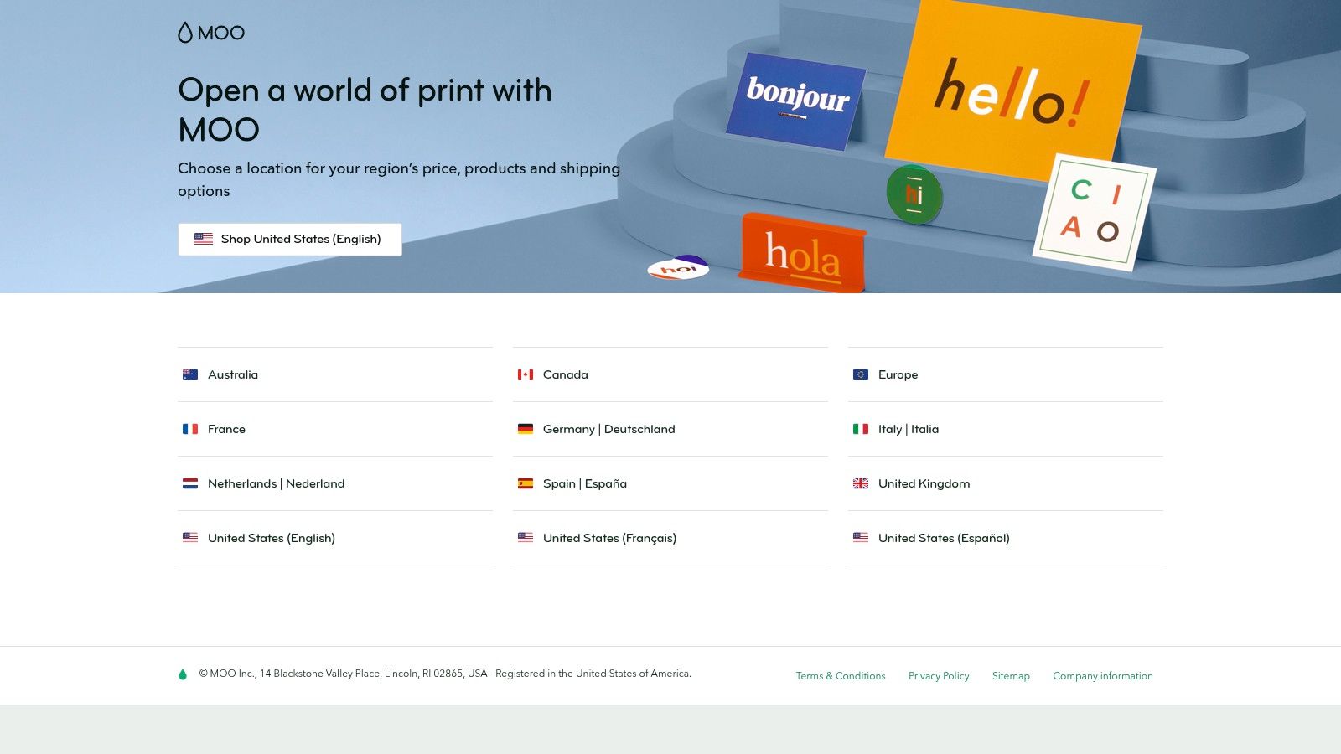This screenshot has height=754, width=1341.
Task: Click the green MOO droplet in footer
Action: pos(183,674)
